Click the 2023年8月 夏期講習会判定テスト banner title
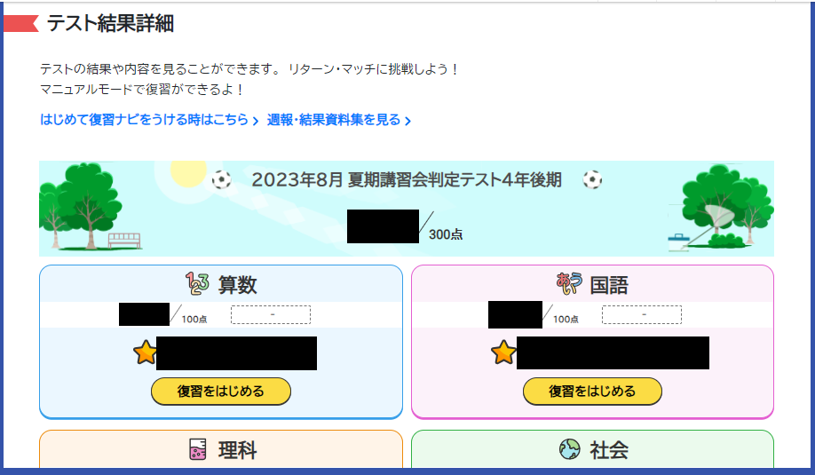 click(x=407, y=180)
